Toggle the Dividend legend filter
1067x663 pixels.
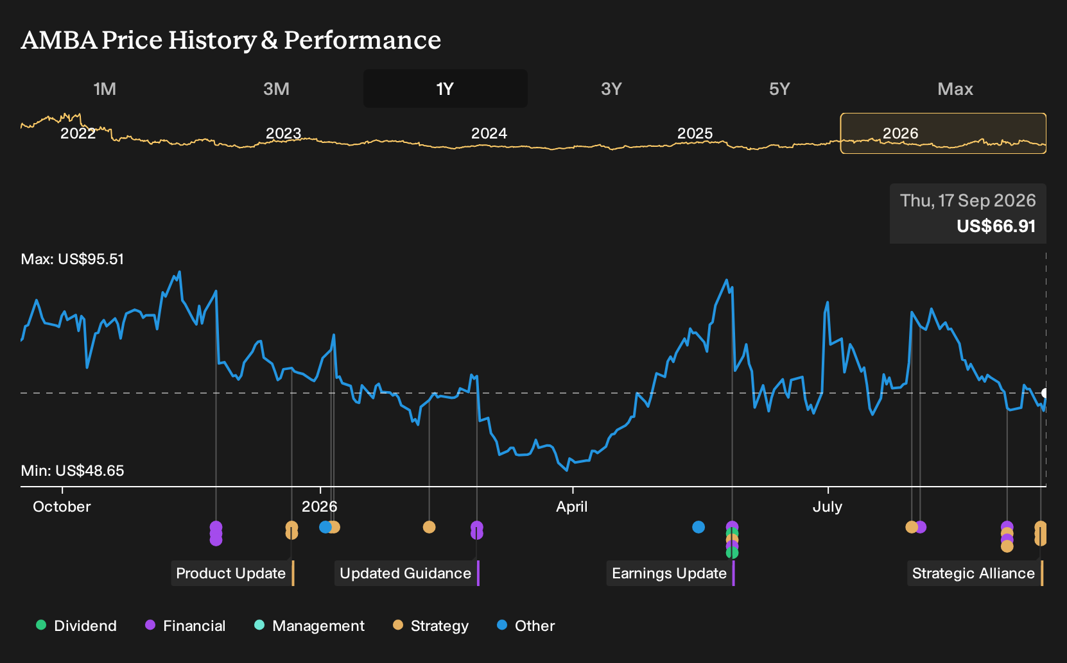coord(76,626)
